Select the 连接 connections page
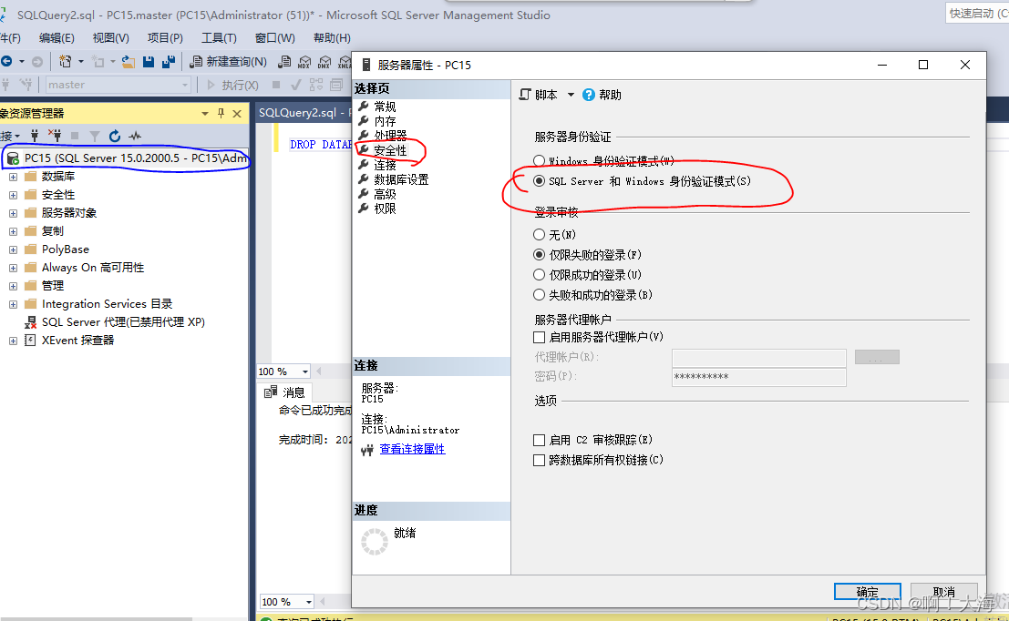This screenshot has width=1009, height=621. 385,165
